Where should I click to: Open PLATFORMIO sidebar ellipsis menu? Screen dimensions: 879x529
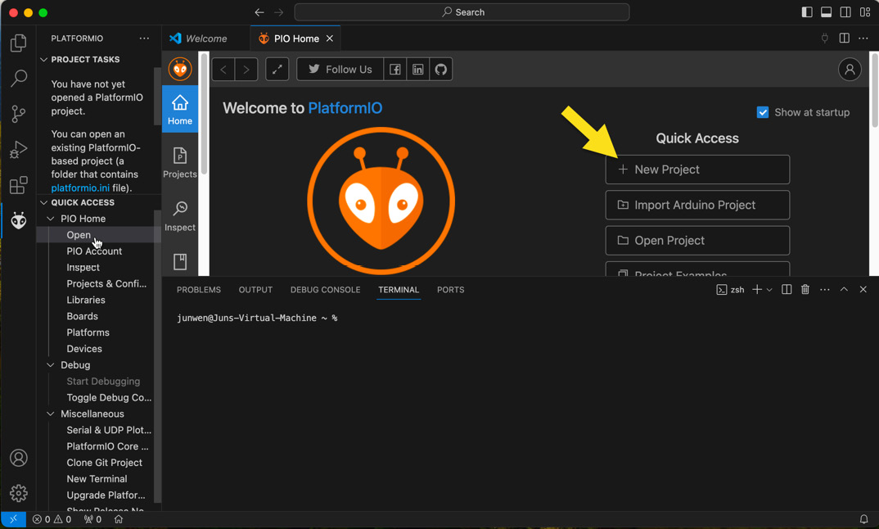144,38
